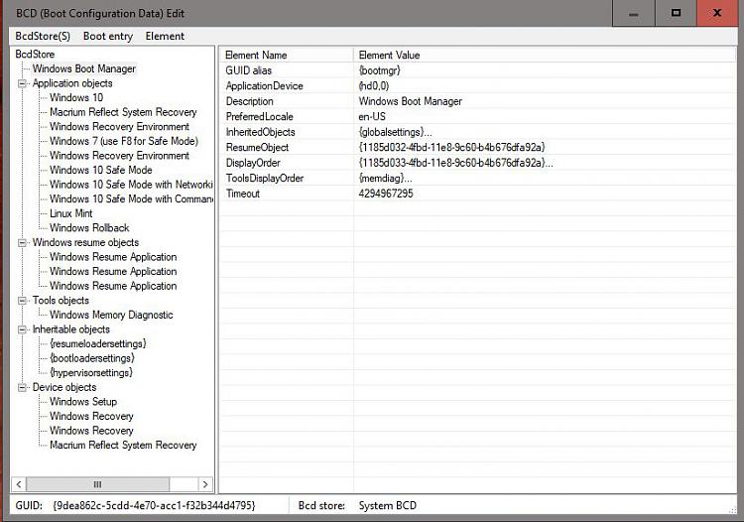Viewport: 744px width, 522px height.
Task: Select Windows 7 (use F8 for Safe Mode)
Action: pos(124,141)
